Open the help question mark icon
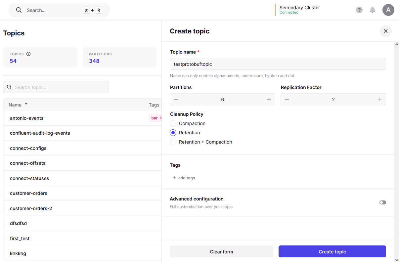 (x=359, y=10)
